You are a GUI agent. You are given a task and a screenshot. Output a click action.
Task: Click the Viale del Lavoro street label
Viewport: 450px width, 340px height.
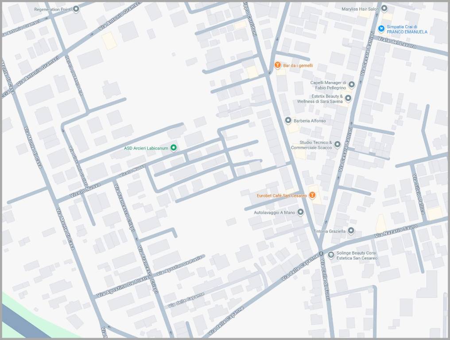396,42
